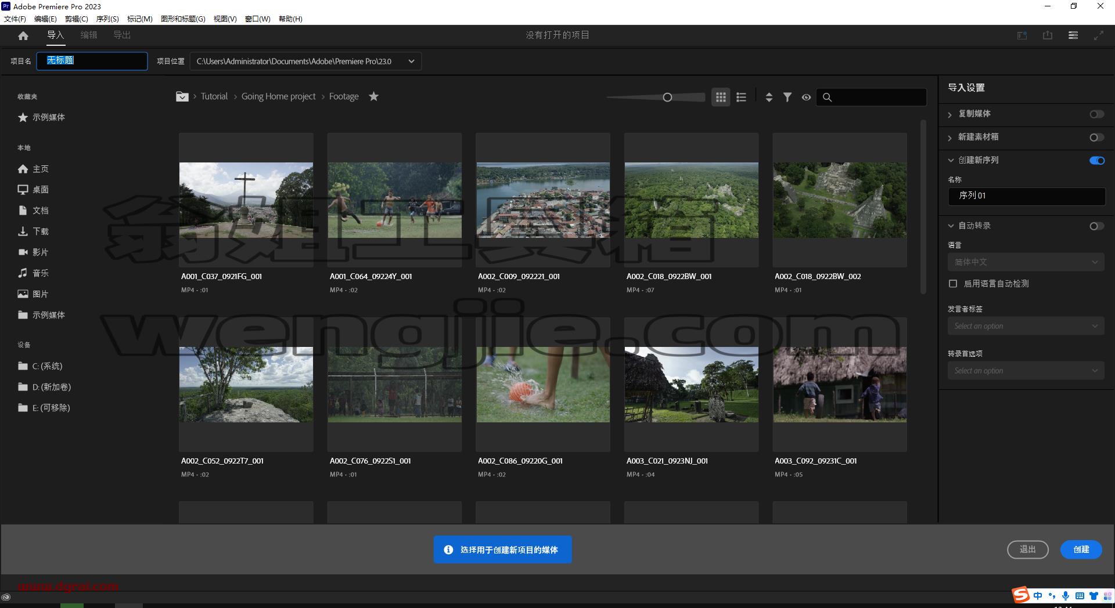
Task: Open 影片 movies location
Action: (33, 252)
